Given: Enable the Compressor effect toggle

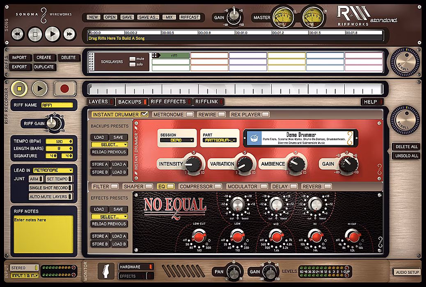Looking at the screenshot, I should click(x=218, y=187).
